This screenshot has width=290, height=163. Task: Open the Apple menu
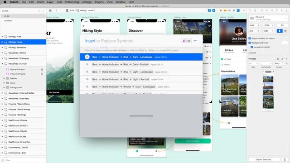click(5, 2)
